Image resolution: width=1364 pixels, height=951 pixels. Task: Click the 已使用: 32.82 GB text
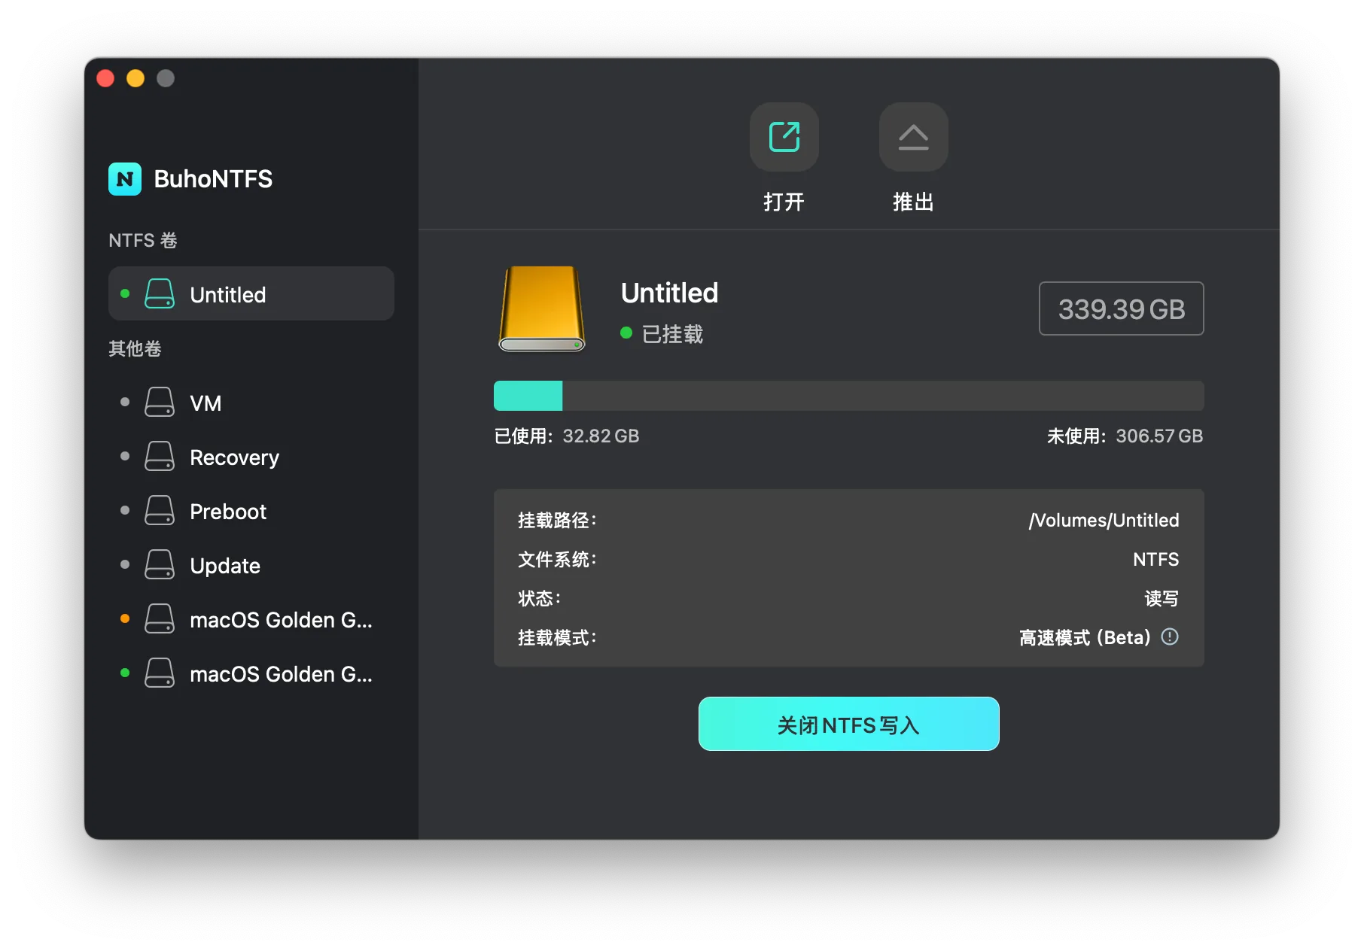567,436
